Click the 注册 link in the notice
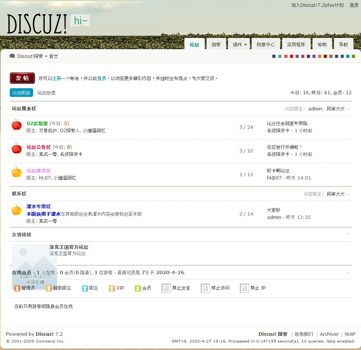 [56, 78]
